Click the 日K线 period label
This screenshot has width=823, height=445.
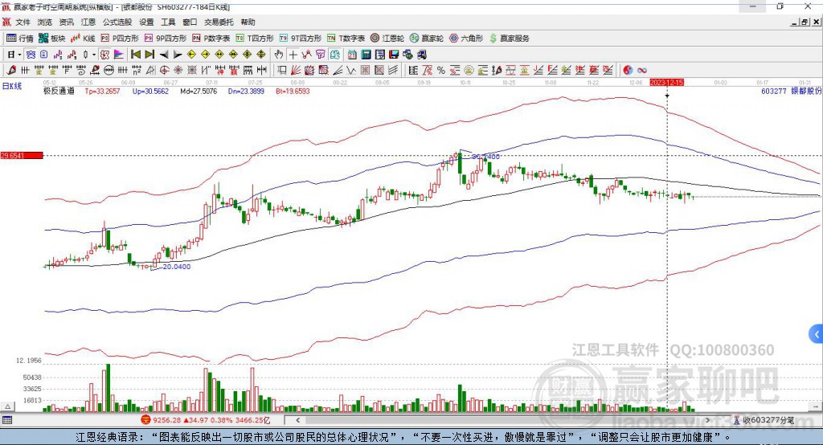pyautogui.click(x=12, y=86)
